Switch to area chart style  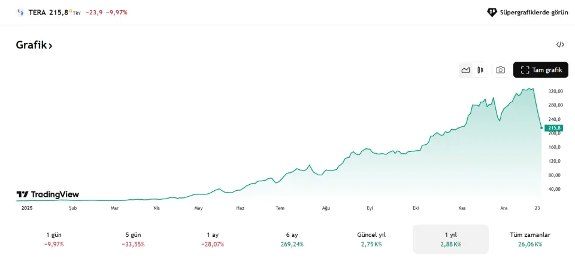(x=465, y=70)
